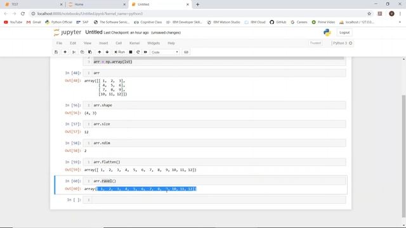The height and width of the screenshot is (228, 406).
Task: Show more bookmarks overflow chevron
Action: (400, 22)
